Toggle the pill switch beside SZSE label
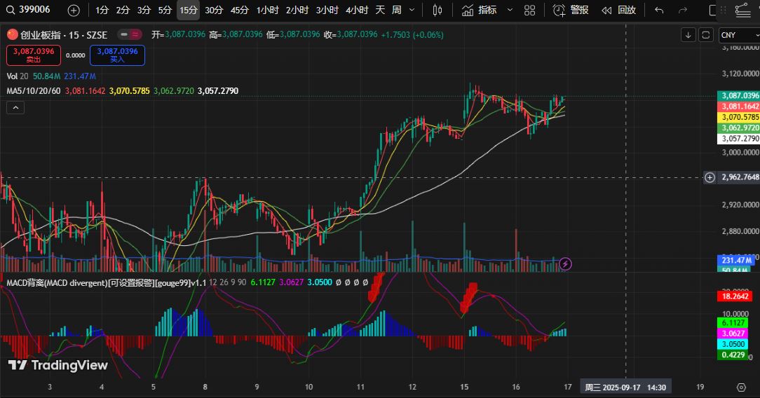Screen dimensions: 760x398 (x=129, y=34)
